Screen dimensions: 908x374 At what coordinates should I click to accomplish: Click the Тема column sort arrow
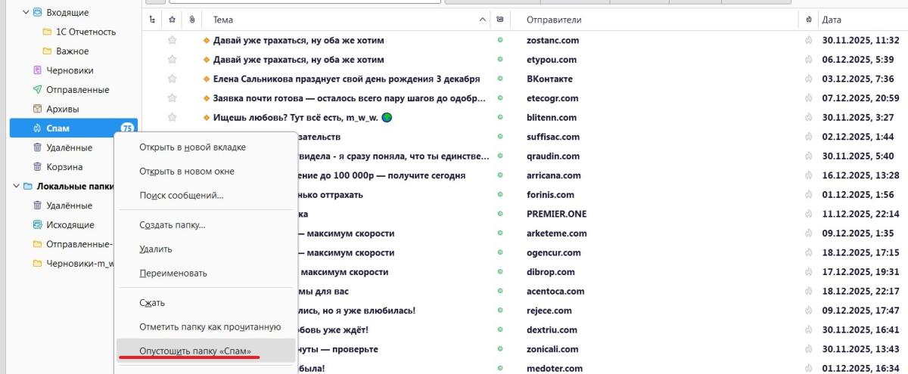(484, 20)
